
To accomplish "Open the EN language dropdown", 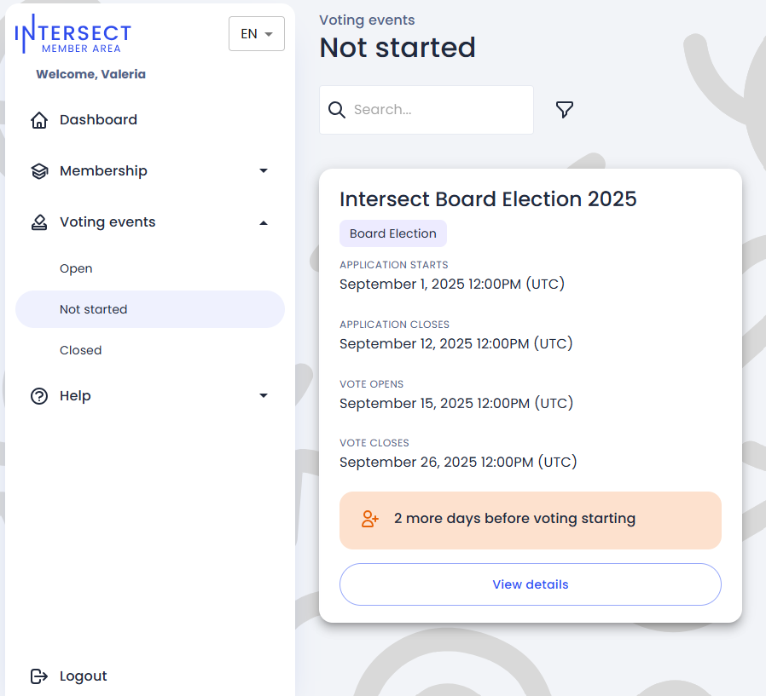I will point(256,34).
